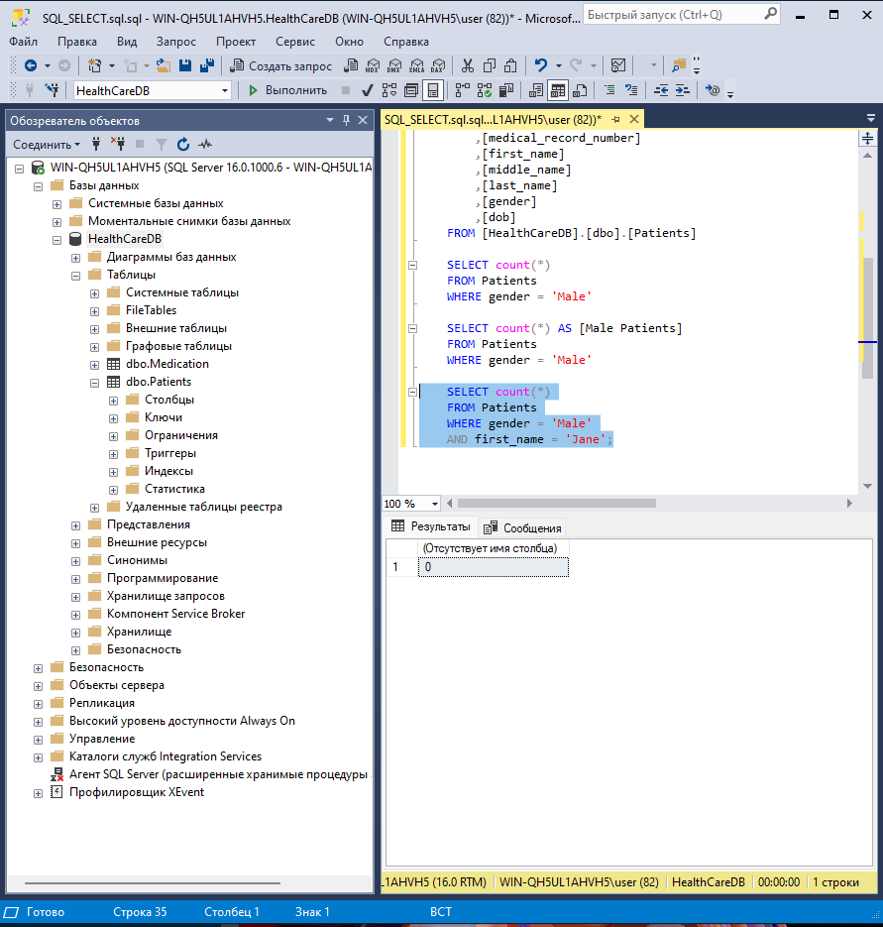Collapse the dbo.Patients table node
The width and height of the screenshot is (883, 927).
click(x=94, y=383)
